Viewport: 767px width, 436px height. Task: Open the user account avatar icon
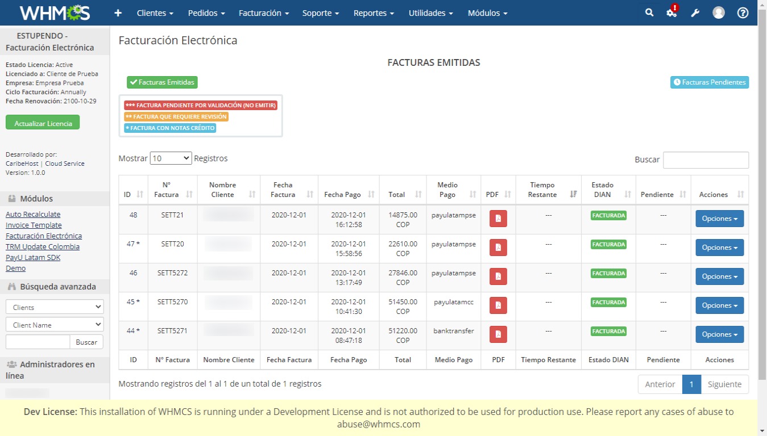pyautogui.click(x=719, y=12)
